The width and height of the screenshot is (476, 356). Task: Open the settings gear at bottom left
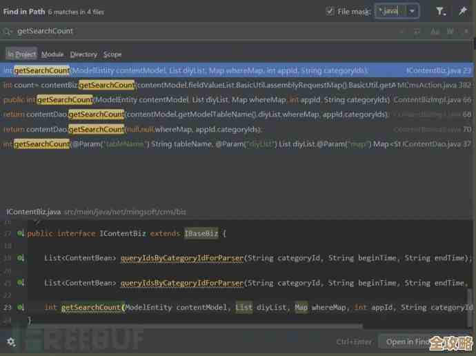(10, 342)
